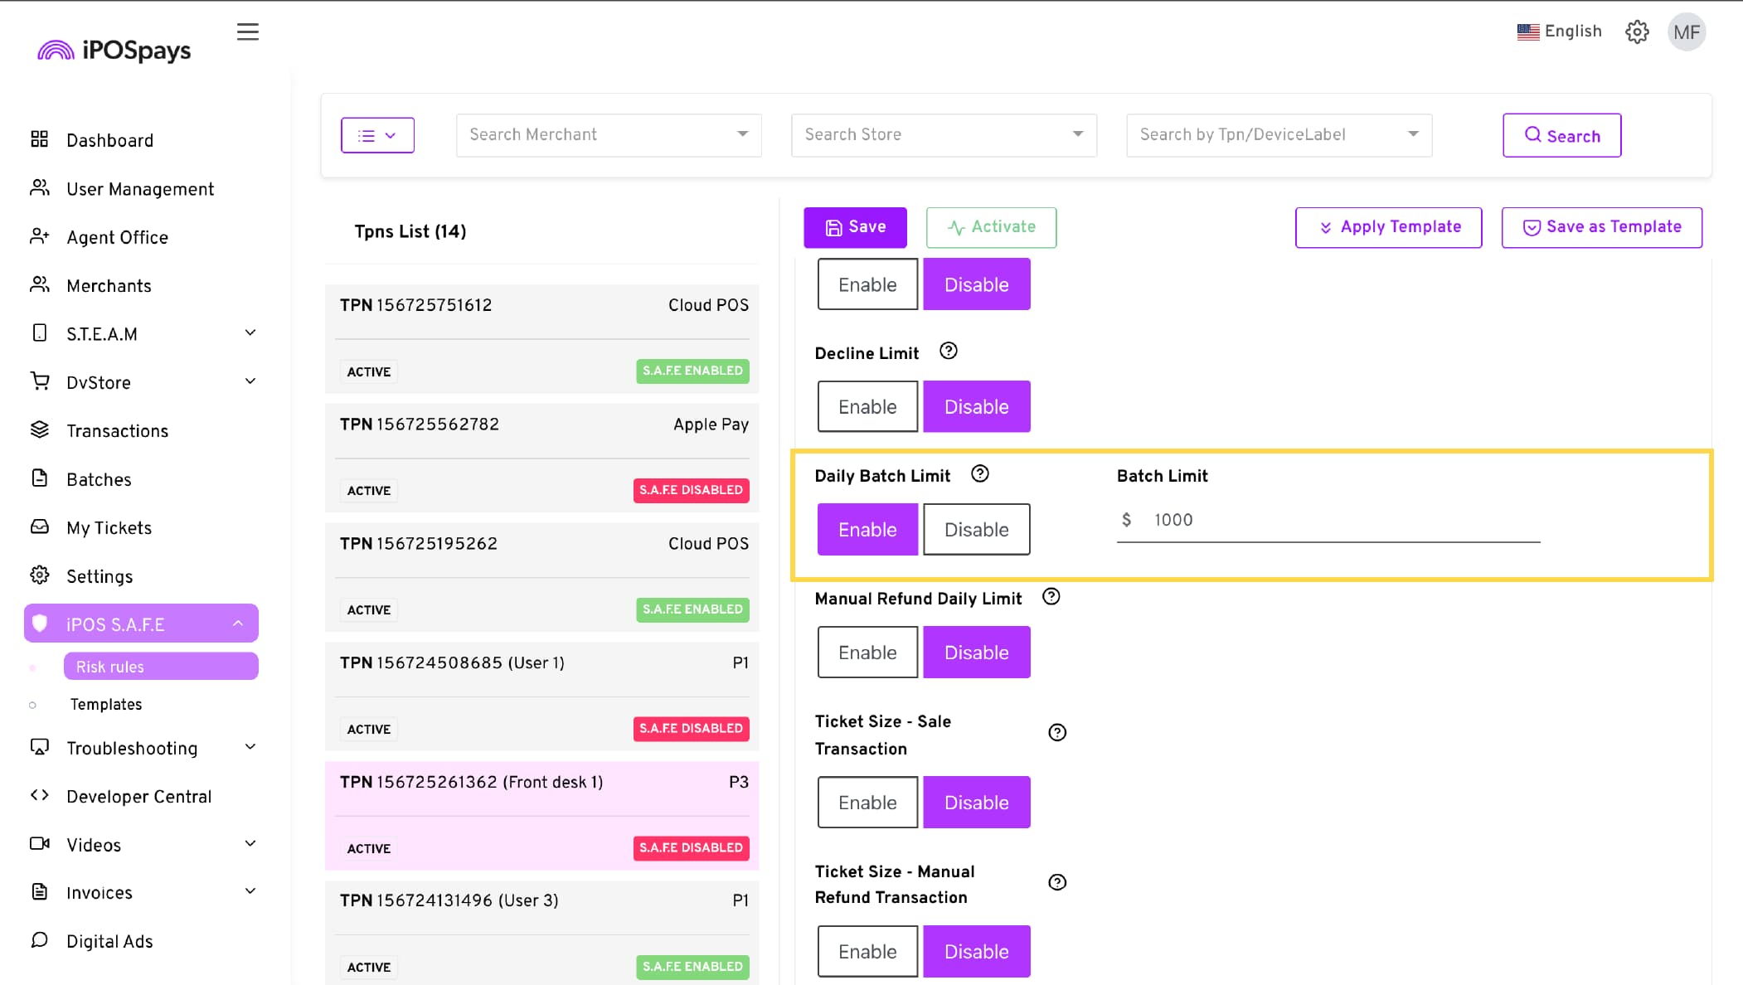Click Ticket Size Sale Transaction help icon
This screenshot has width=1743, height=985.
(x=1057, y=732)
